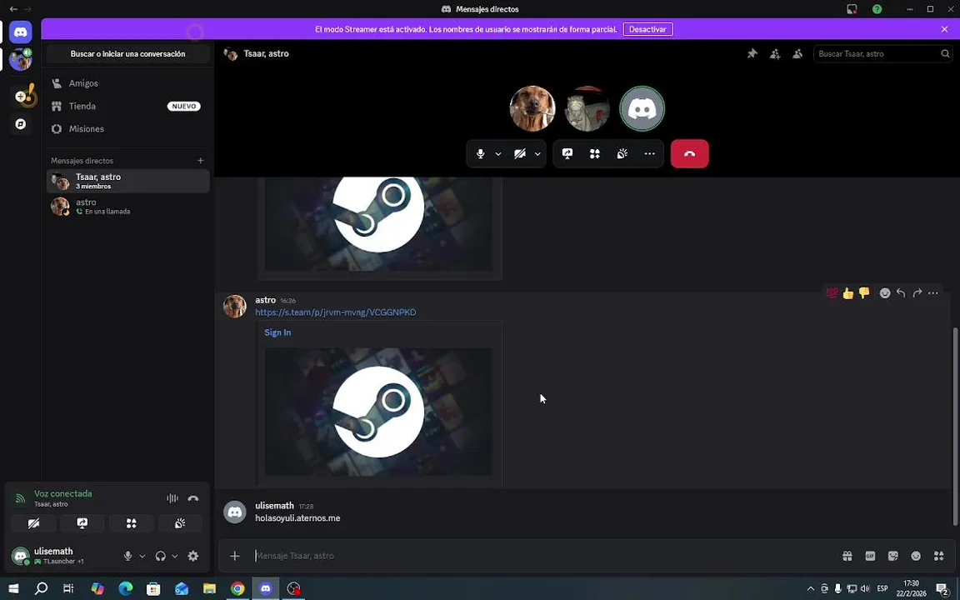This screenshot has width=960, height=600.
Task: Open soundboard from the voice panel
Action: coord(180,523)
